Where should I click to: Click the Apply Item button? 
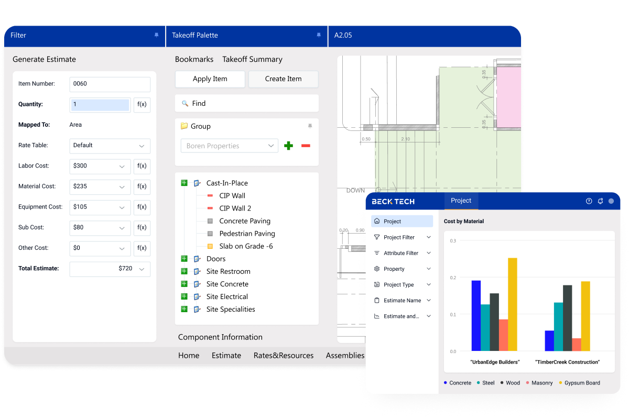click(x=210, y=79)
